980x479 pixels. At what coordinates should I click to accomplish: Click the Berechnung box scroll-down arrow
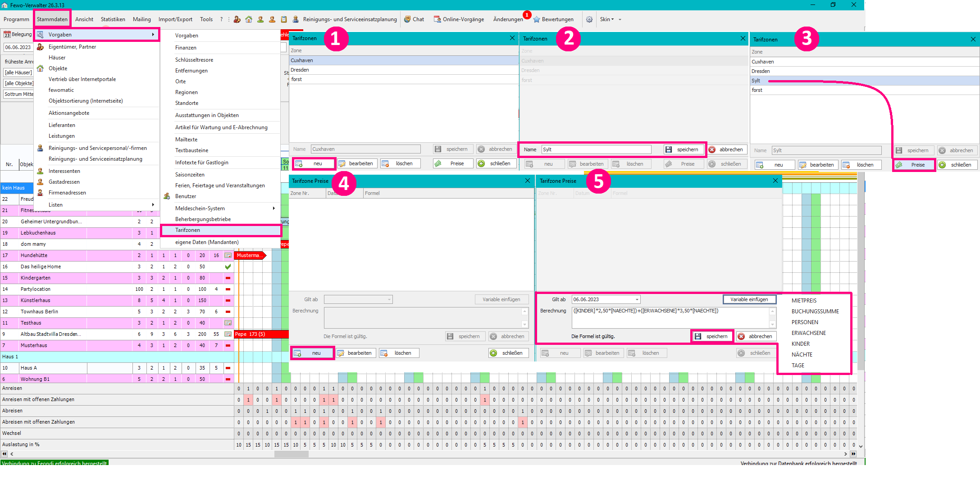pos(773,325)
